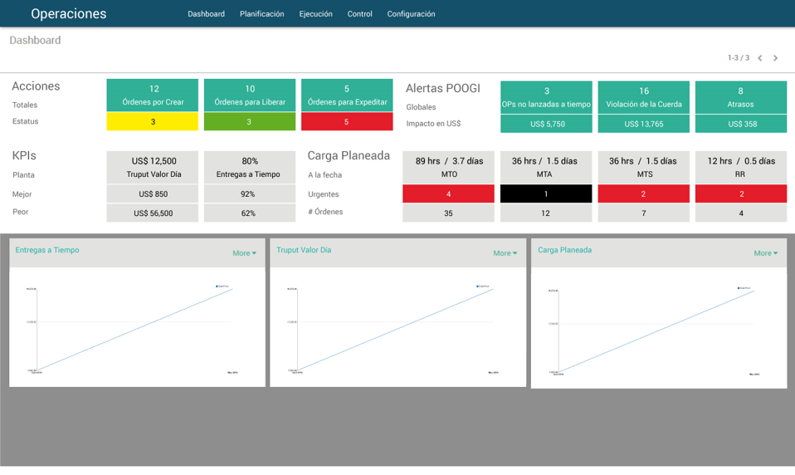This screenshot has width=795, height=475.
Task: Click the US$ 5,750 impact value
Action: point(546,124)
